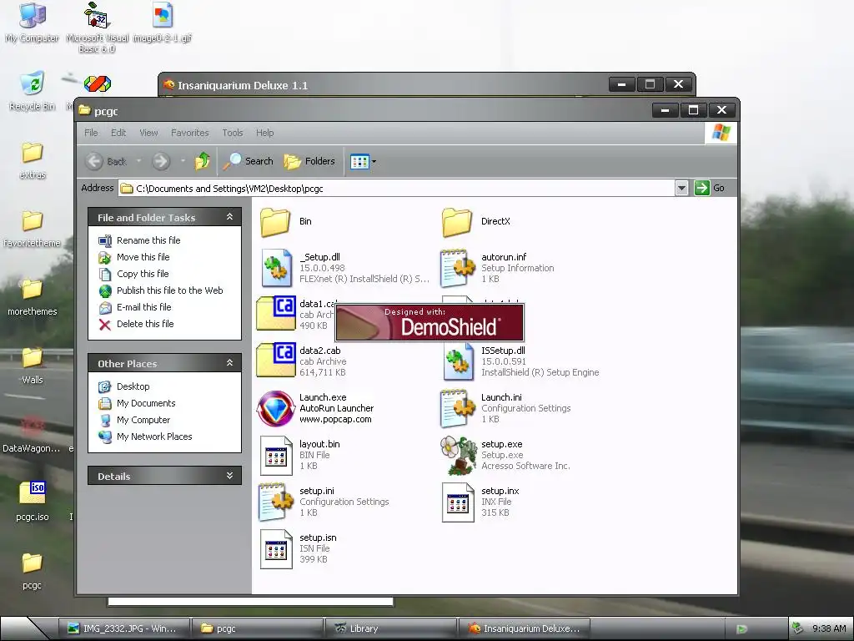Click the Up folder toolbar icon
Viewport: 854px width, 641px height.
203,161
